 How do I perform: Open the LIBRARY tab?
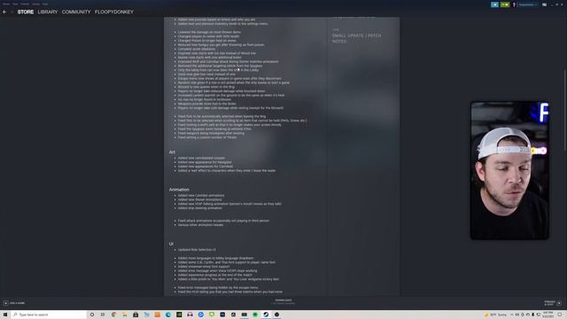point(48,12)
